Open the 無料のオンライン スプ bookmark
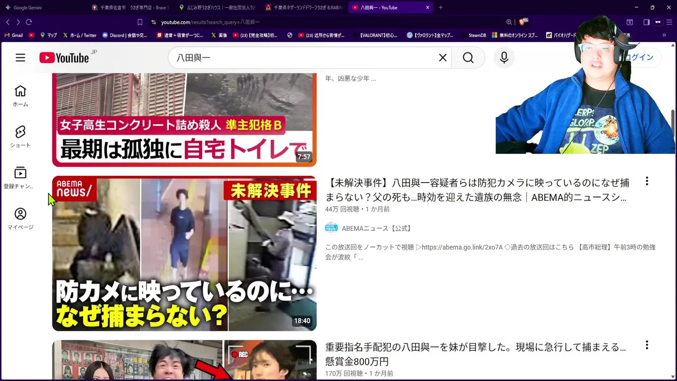The height and width of the screenshot is (381, 677). [x=515, y=35]
